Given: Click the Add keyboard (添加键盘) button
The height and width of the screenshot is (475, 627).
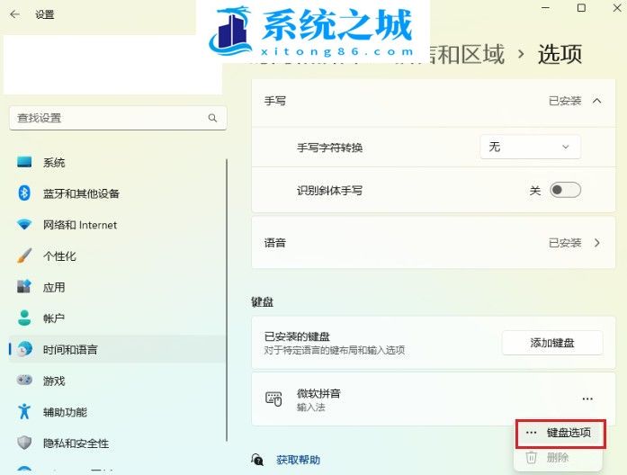Looking at the screenshot, I should point(551,342).
